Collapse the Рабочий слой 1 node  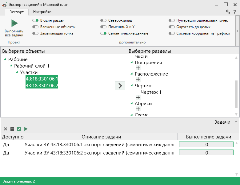[x=11, y=66]
